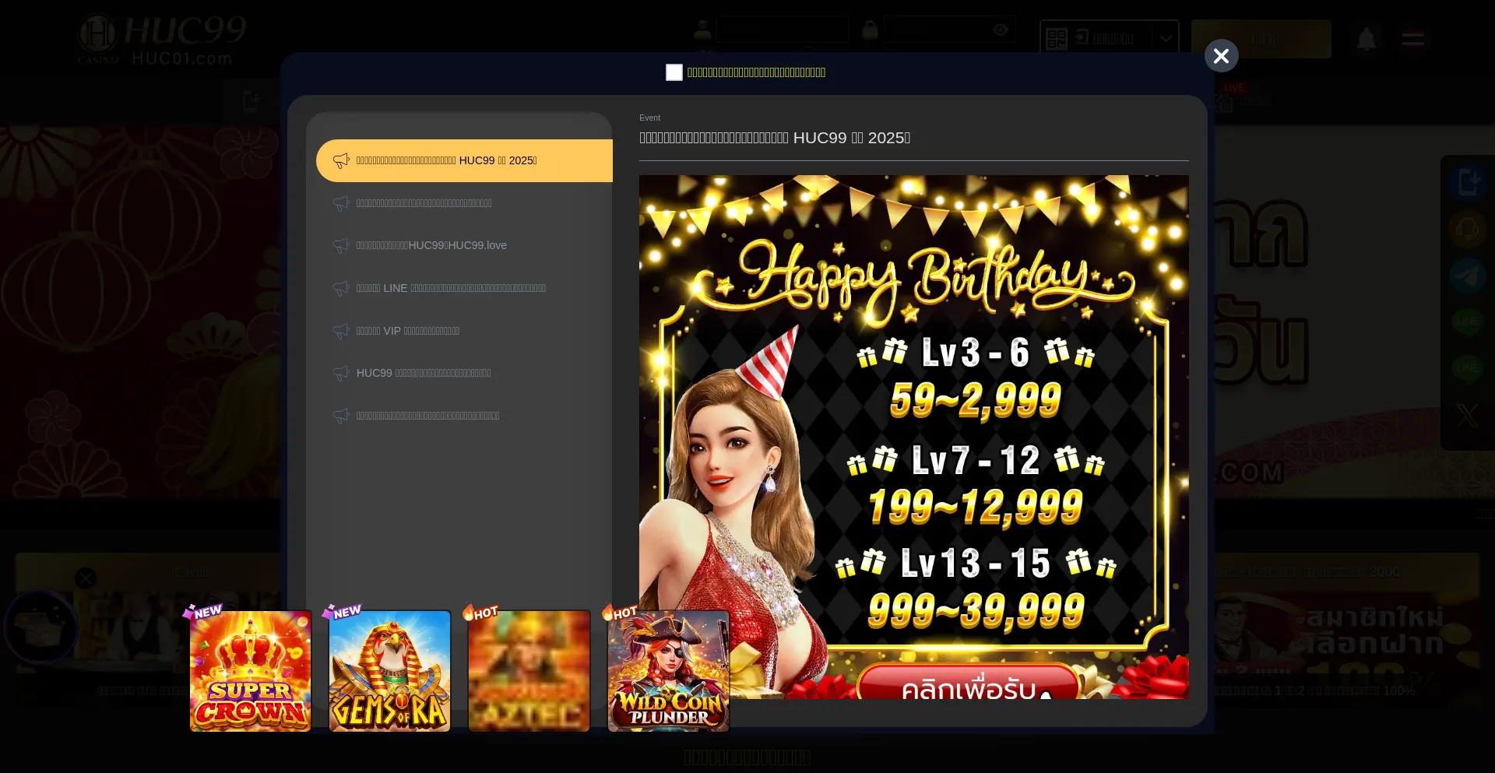Viewport: 1495px width, 773px height.
Task: Open the Thai flag language selector
Action: point(1412,39)
